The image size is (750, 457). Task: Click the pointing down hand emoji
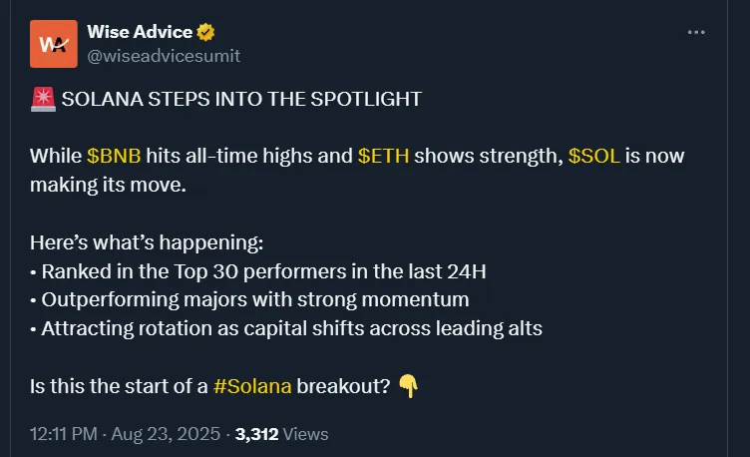[x=408, y=385]
